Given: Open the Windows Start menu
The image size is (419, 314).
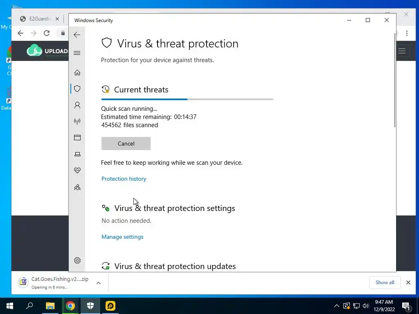Looking at the screenshot, I should click(x=10, y=306).
